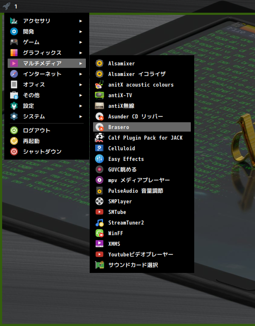Click the red シャットダウン power icon
The height and width of the screenshot is (326, 255).
coord(14,152)
